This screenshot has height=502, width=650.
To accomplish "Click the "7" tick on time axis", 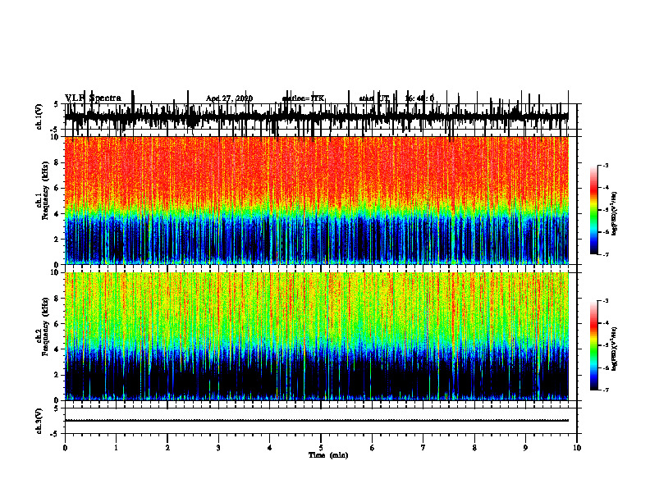I will tap(423, 448).
